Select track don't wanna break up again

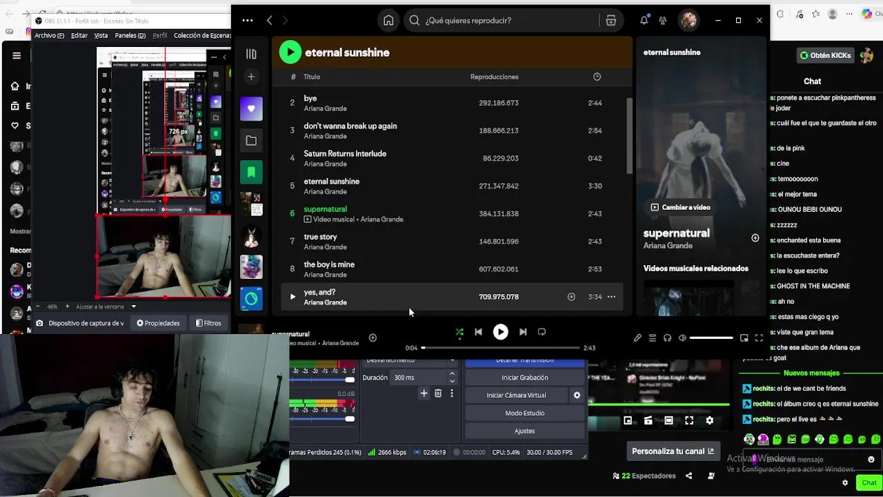coord(350,126)
